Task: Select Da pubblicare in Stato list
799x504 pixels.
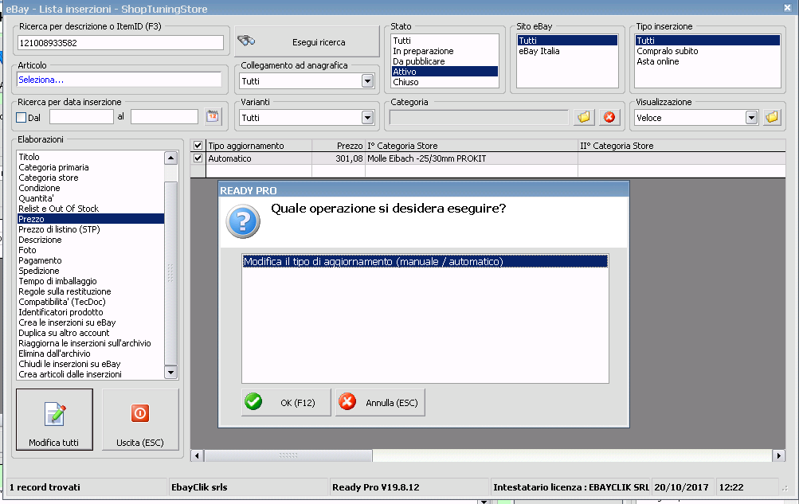Action: (445, 61)
